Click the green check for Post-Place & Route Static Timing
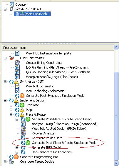This screenshot has height=168, width=119. (28, 119)
